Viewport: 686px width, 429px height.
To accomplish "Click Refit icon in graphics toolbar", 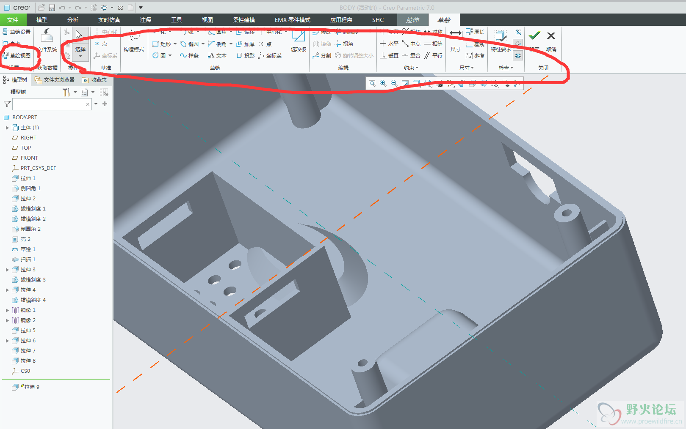I will click(372, 83).
